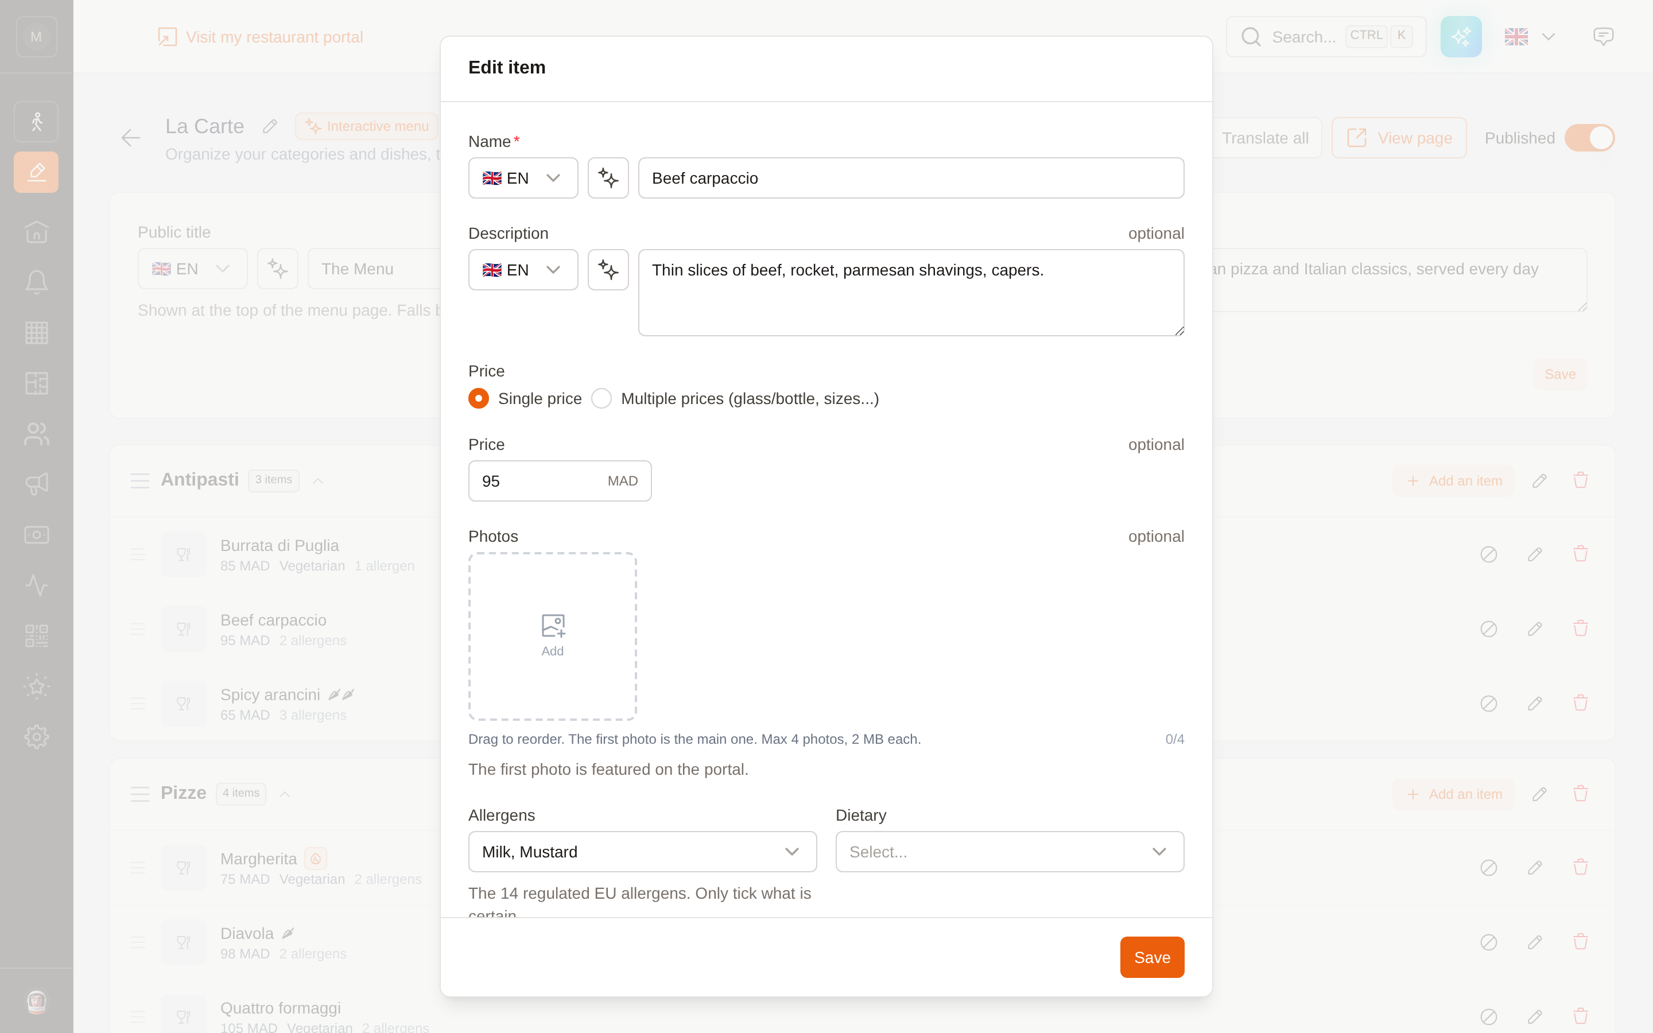Click Visit my restaurant portal link
Image resolution: width=1653 pixels, height=1033 pixels.
pos(260,37)
